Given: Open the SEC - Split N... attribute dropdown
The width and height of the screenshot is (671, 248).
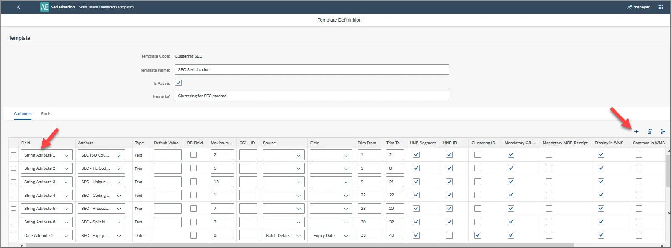Looking at the screenshot, I should click(101, 222).
